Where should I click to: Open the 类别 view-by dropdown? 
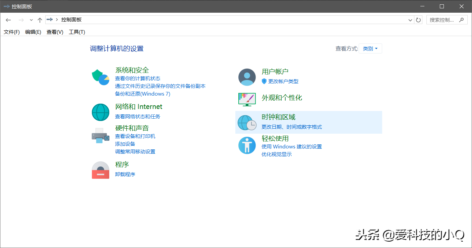click(x=370, y=48)
